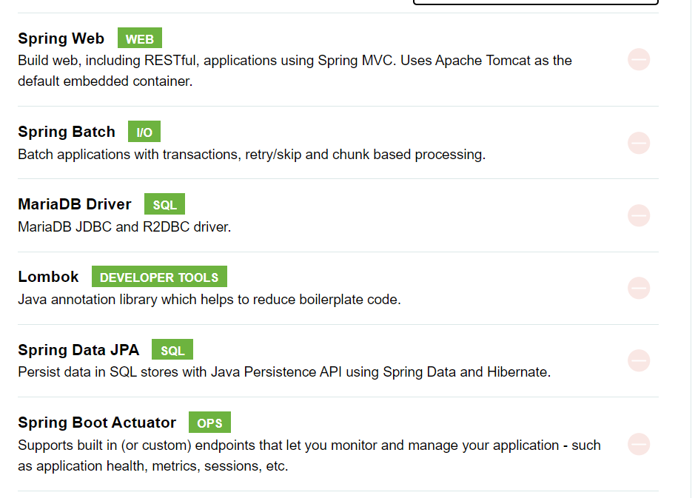Click the 'MariaDB JDBC and R2DBC driver.' text
Image resolution: width=695 pixels, height=498 pixels.
(124, 227)
